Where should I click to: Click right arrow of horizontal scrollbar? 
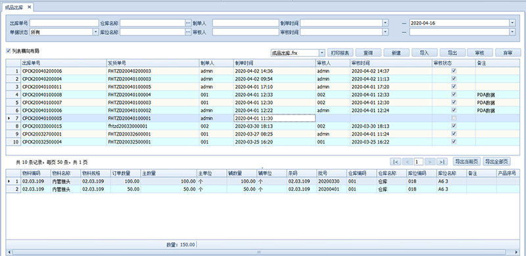517,252
